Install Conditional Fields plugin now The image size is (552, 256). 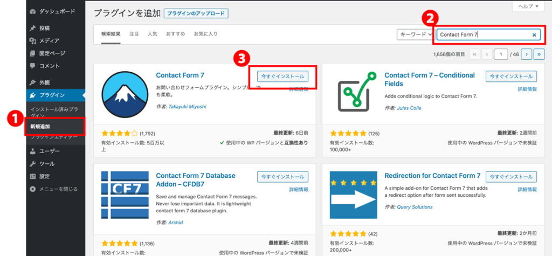click(x=512, y=77)
